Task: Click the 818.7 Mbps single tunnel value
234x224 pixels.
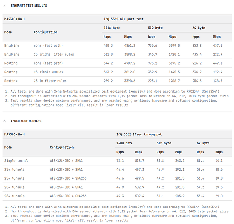Action: pos(139,161)
